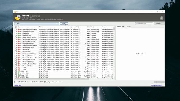Click the Recover button
The image size is (180, 101).
(159, 82)
